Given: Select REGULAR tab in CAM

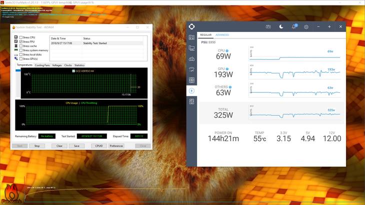Looking at the screenshot, I should tap(206, 35).
